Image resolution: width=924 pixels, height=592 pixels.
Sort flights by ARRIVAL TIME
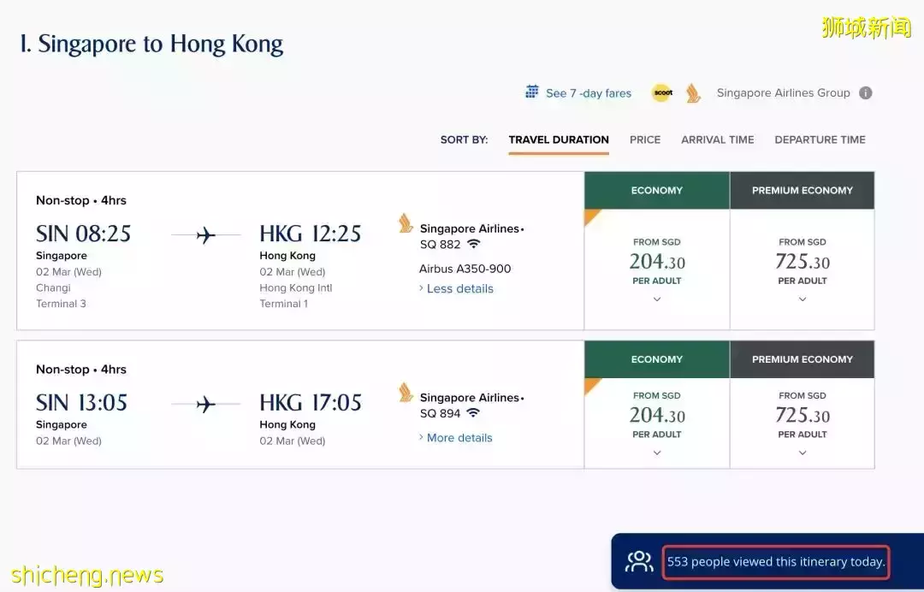717,139
